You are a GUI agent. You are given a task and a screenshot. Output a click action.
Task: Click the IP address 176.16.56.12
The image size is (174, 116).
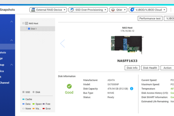(127, 31)
